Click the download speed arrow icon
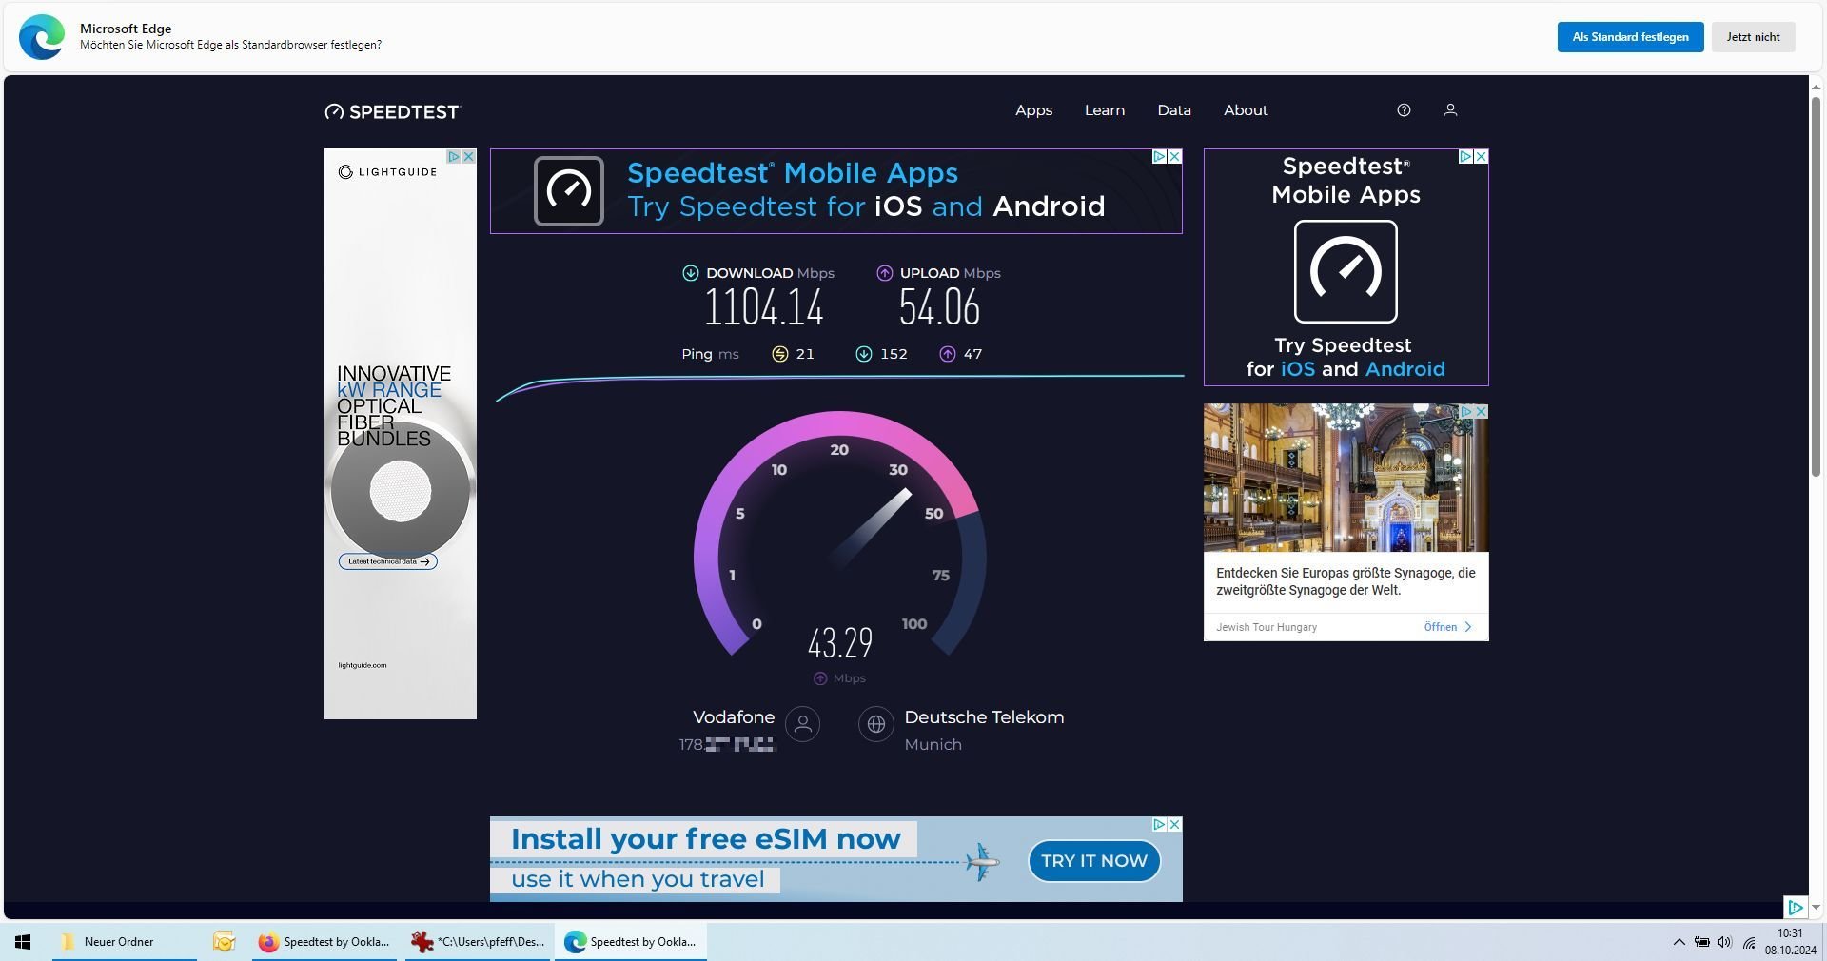The width and height of the screenshot is (1827, 961). click(x=691, y=273)
